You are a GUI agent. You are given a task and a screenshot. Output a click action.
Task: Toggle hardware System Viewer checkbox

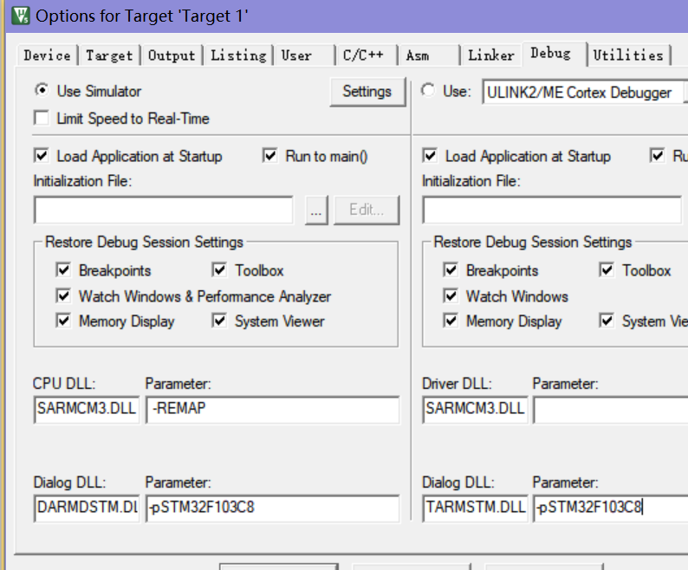coord(607,321)
